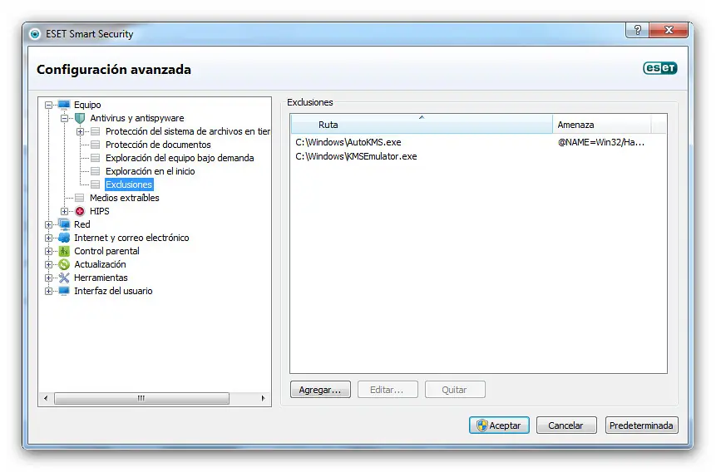Select the HIPS tree item label
This screenshot has width=716, height=472.
100,211
